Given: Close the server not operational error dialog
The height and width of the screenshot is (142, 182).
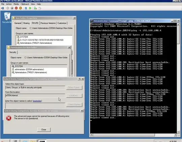Looking at the screenshot, I should point(44,130).
